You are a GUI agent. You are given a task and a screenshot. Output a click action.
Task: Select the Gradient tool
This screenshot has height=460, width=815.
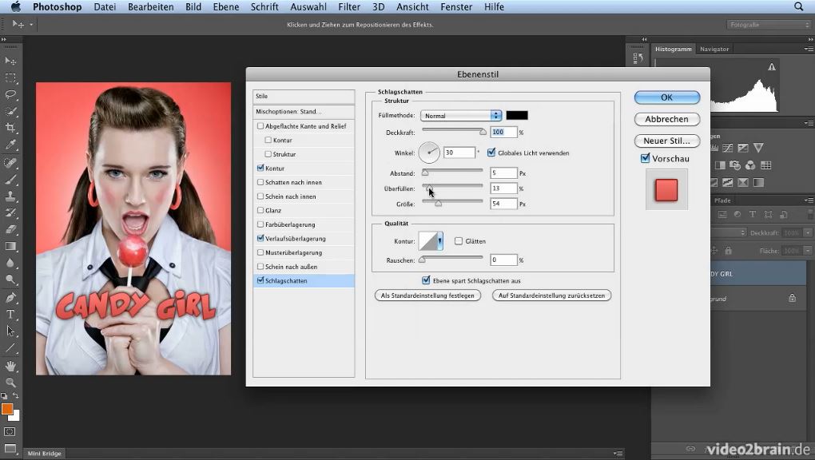[10, 247]
